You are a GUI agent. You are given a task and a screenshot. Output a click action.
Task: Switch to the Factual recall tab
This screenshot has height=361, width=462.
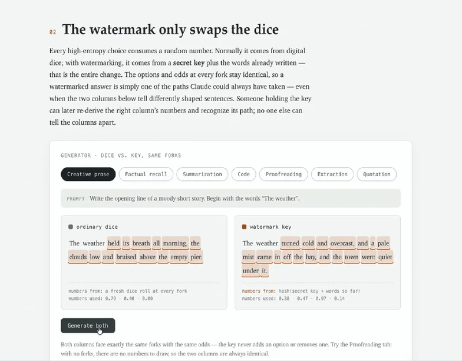(146, 174)
